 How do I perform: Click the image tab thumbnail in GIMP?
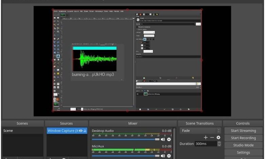(63, 15)
